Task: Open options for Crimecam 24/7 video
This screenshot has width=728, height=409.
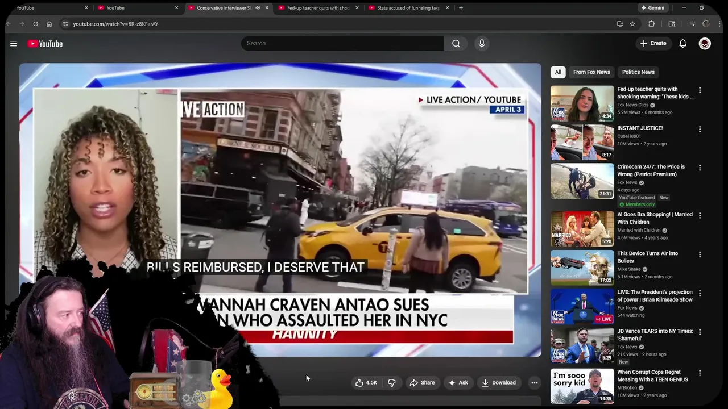Action: pos(700,168)
